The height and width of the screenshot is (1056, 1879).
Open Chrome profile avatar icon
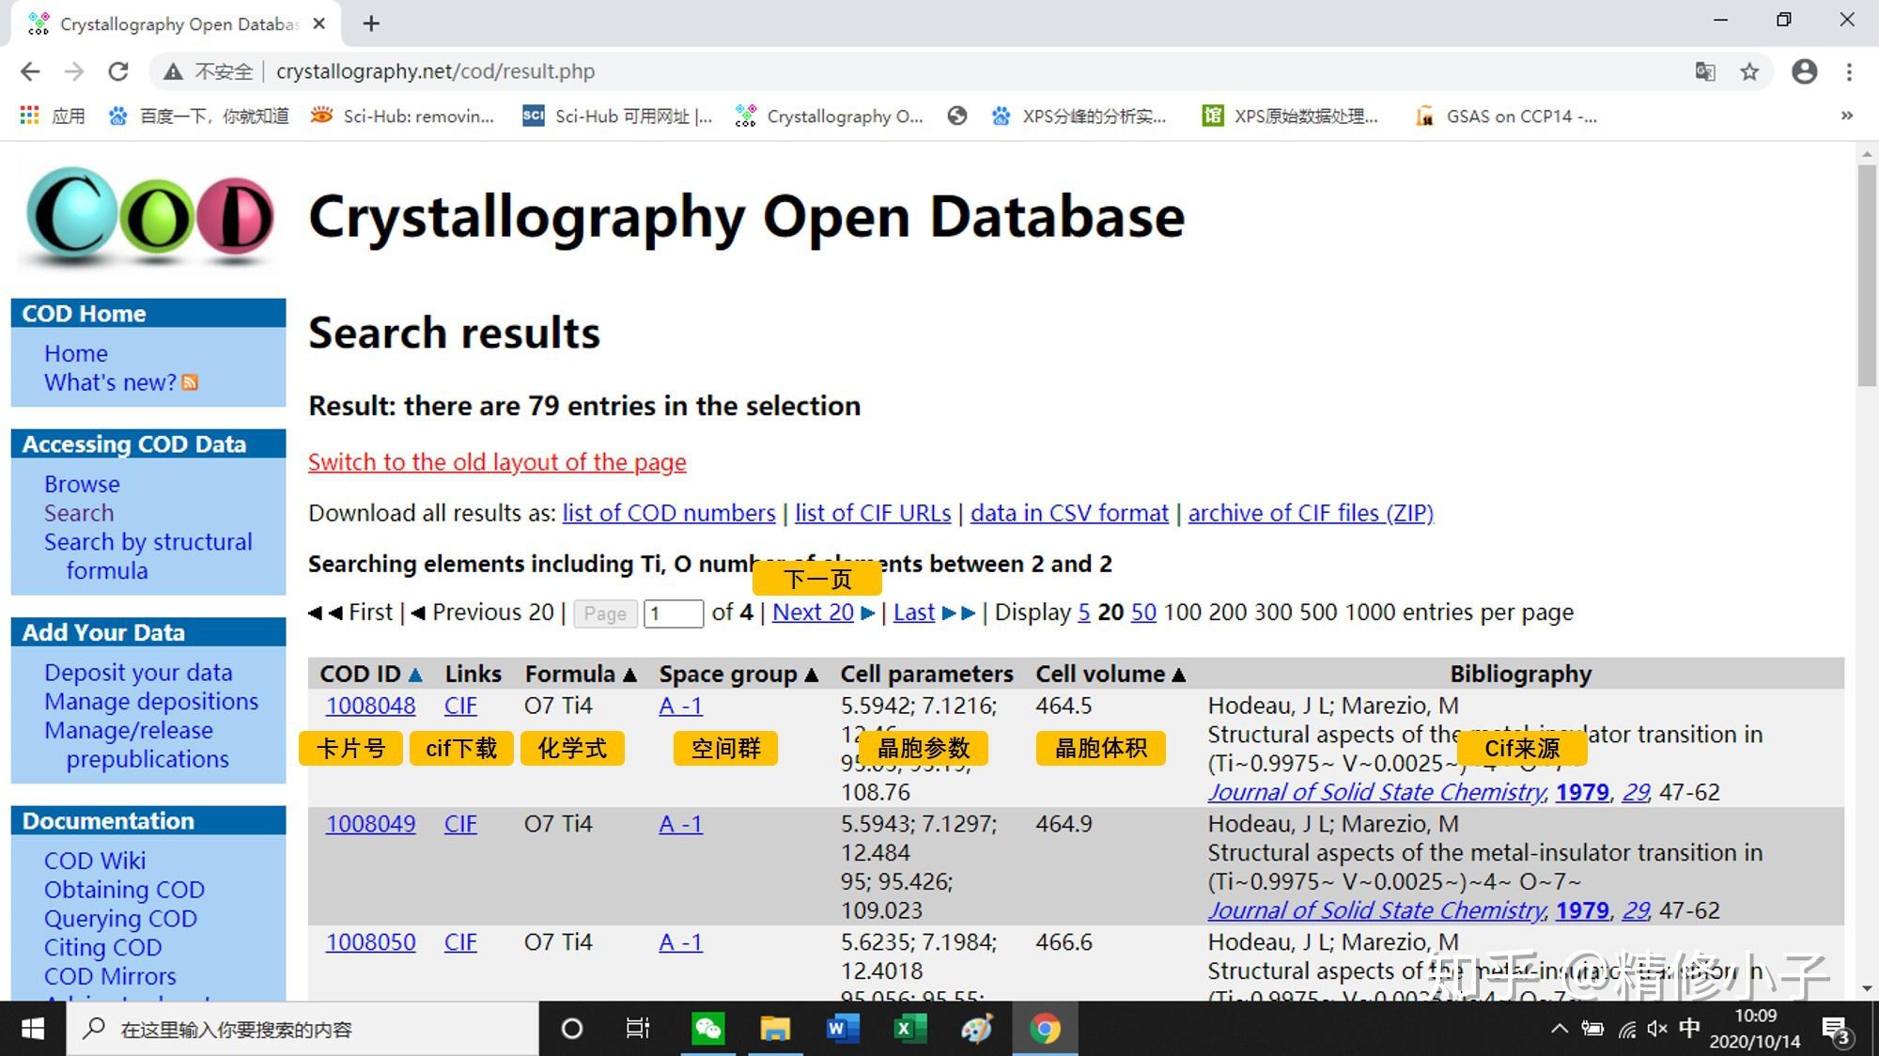tap(1804, 71)
